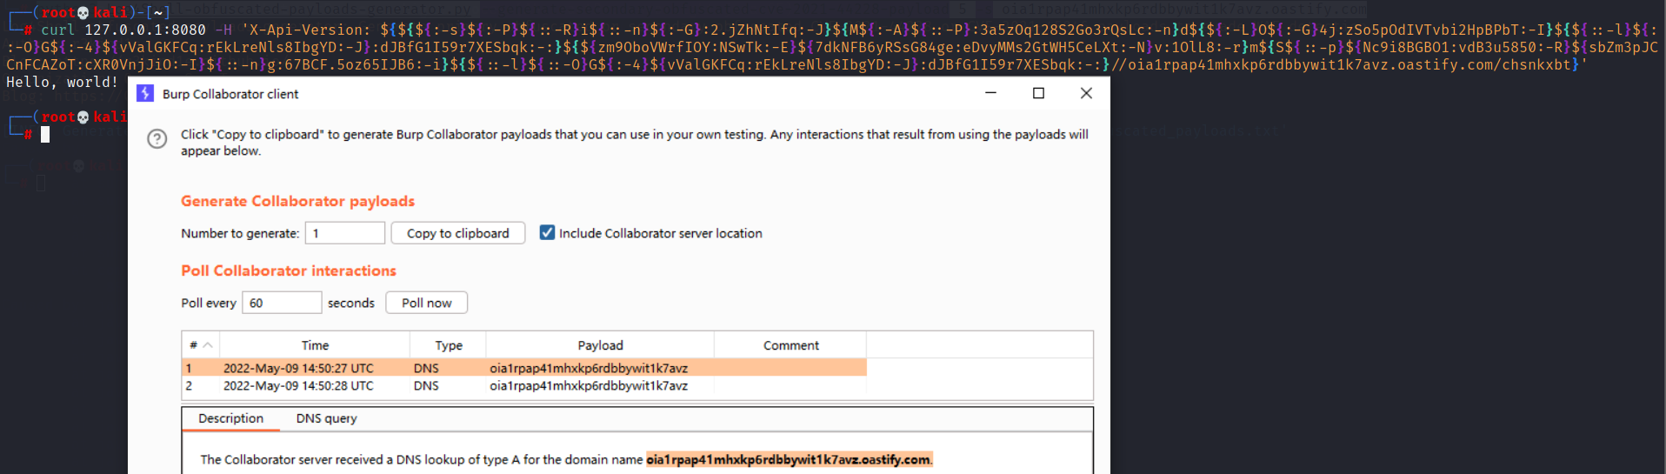Minimize the Burp Collaborator client window
Image resolution: width=1666 pixels, height=474 pixels.
tap(990, 93)
